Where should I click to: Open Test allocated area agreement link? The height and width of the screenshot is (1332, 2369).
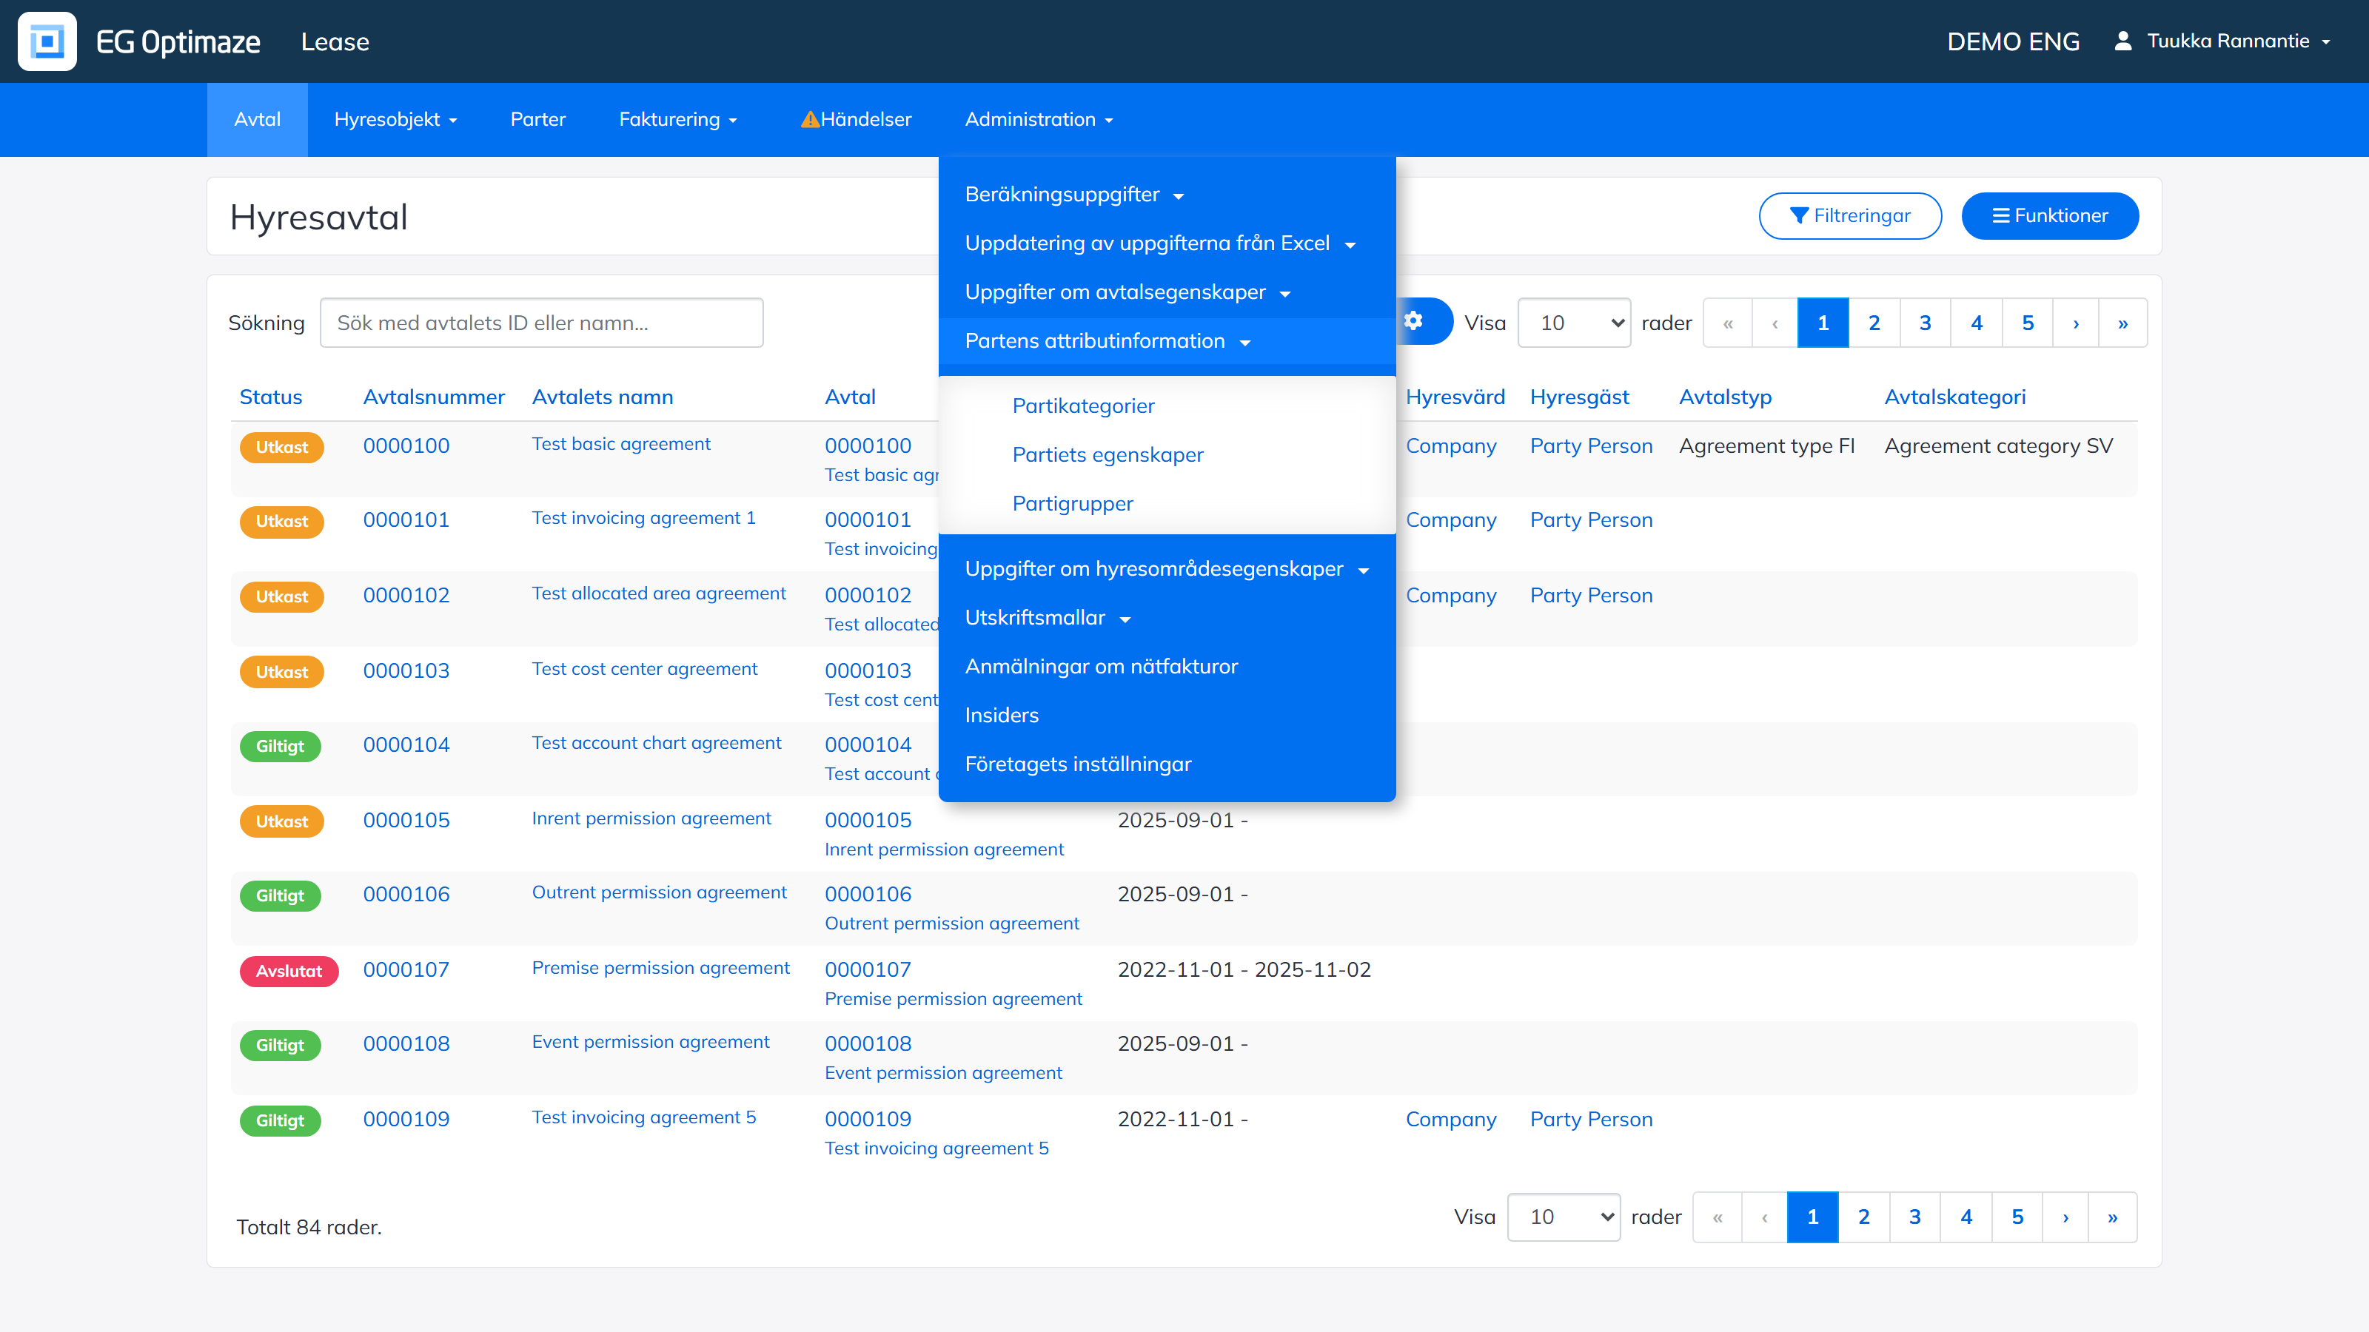(x=658, y=593)
